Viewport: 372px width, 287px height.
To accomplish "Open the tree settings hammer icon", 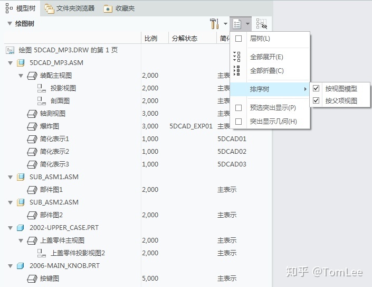I will [214, 24].
